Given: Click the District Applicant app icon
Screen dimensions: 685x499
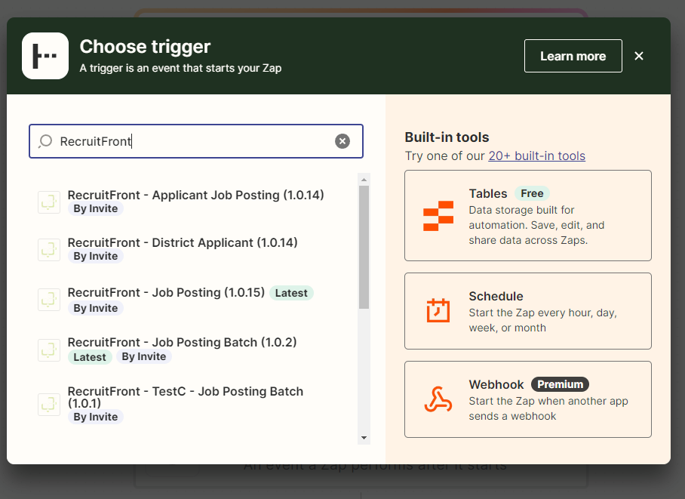Looking at the screenshot, I should click(49, 250).
